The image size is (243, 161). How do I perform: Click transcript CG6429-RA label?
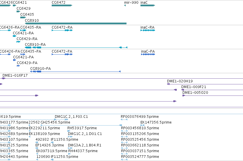coord(27,39)
